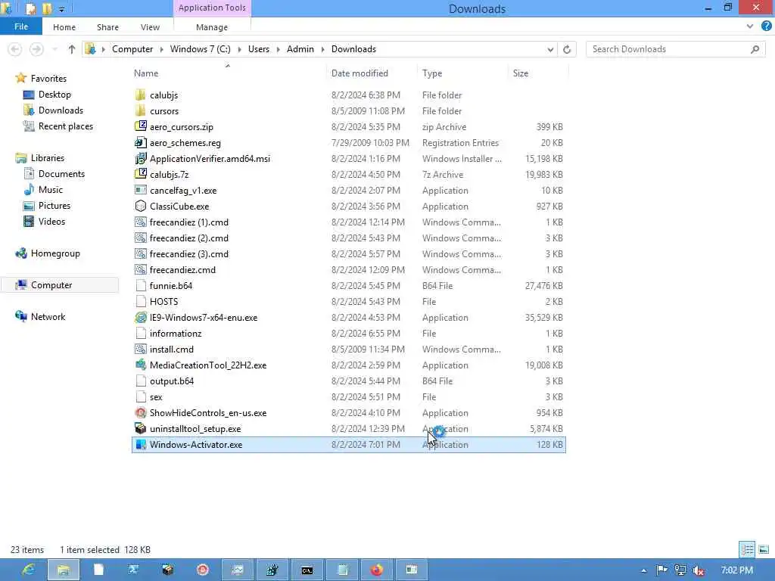Open the Manage ribbon tab

[x=212, y=27]
